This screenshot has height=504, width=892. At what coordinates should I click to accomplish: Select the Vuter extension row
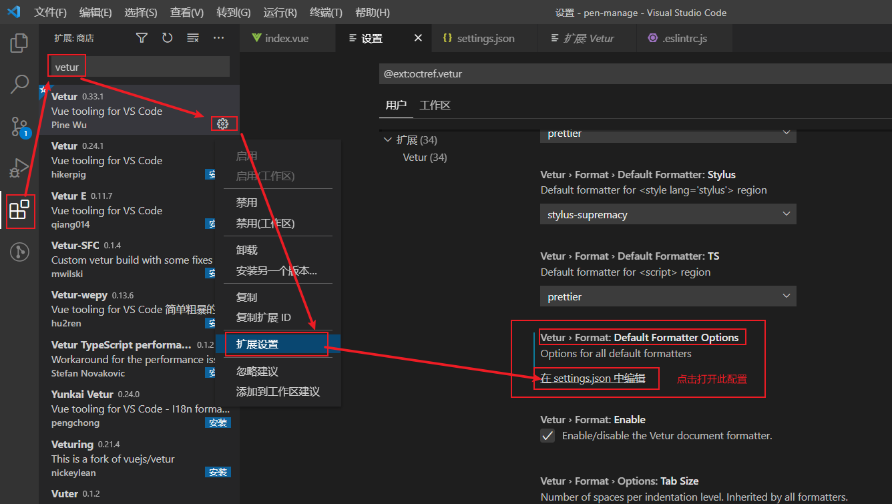click(x=139, y=494)
